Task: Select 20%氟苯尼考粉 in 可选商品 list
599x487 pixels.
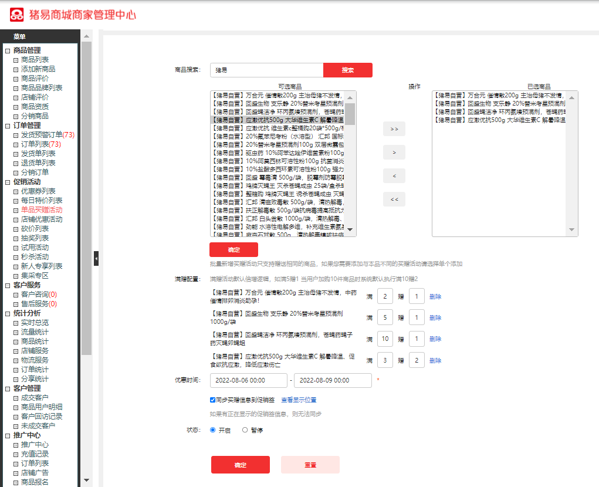Action: pos(277,136)
